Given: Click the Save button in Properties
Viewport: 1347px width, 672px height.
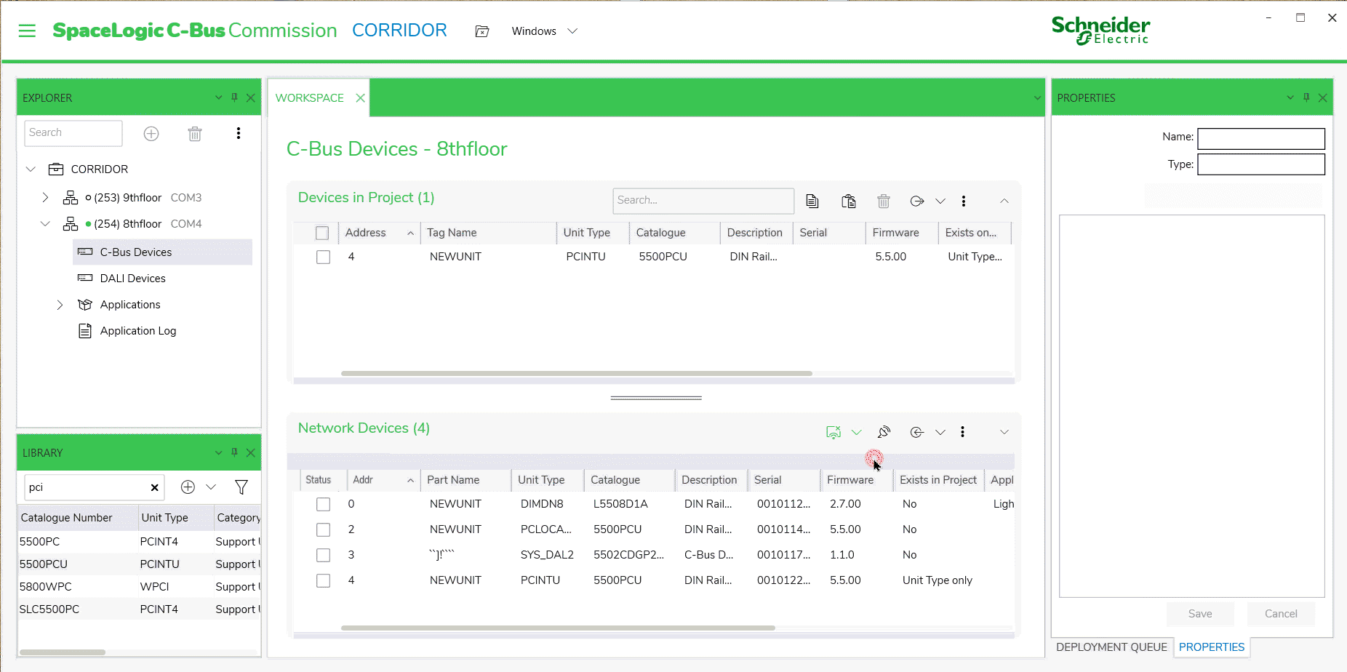Looking at the screenshot, I should pyautogui.click(x=1200, y=614).
